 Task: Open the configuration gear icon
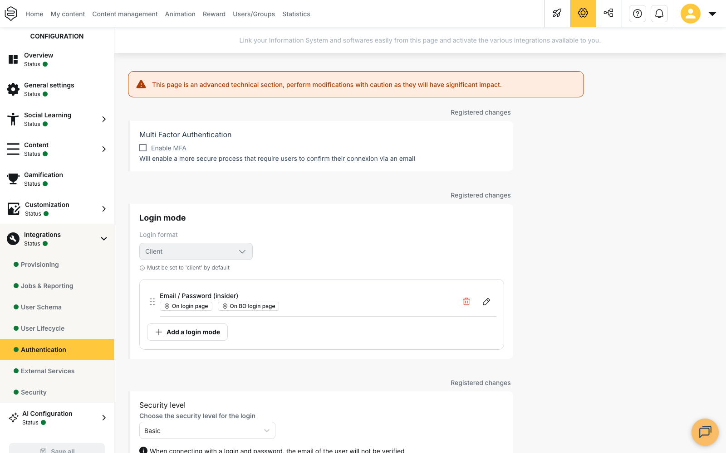pos(583,13)
